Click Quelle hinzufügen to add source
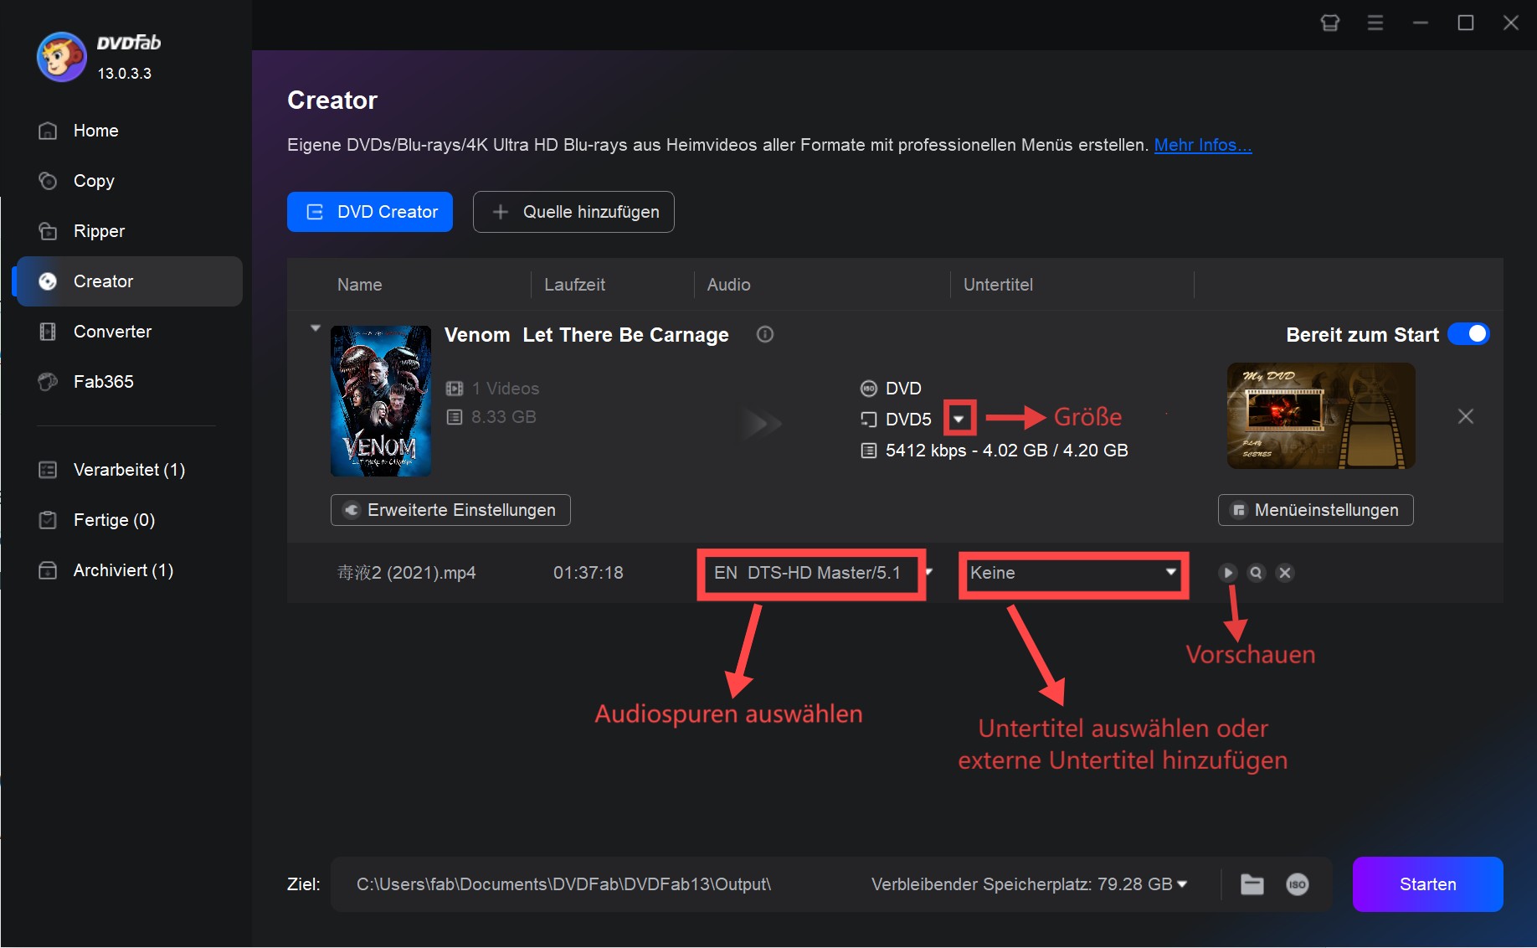The height and width of the screenshot is (948, 1537). 573,212
